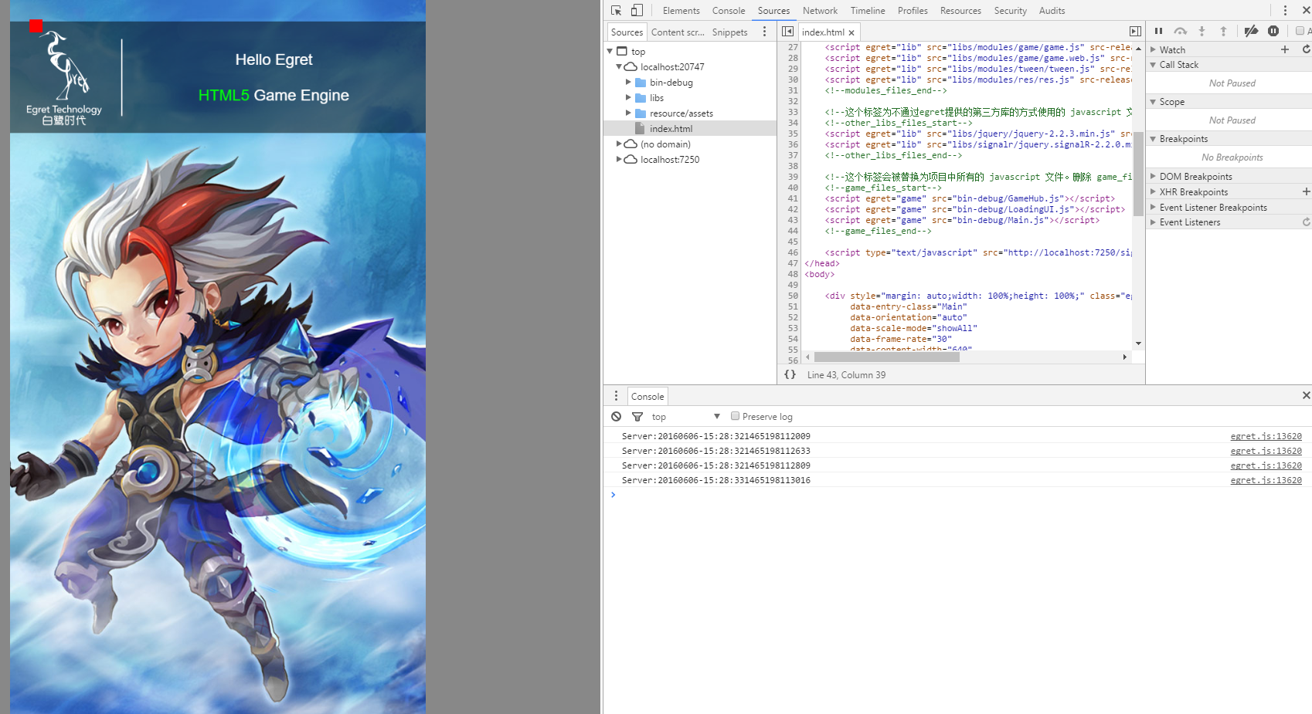This screenshot has width=1312, height=714.
Task: Switch to the Elements panel tab
Action: (x=681, y=11)
